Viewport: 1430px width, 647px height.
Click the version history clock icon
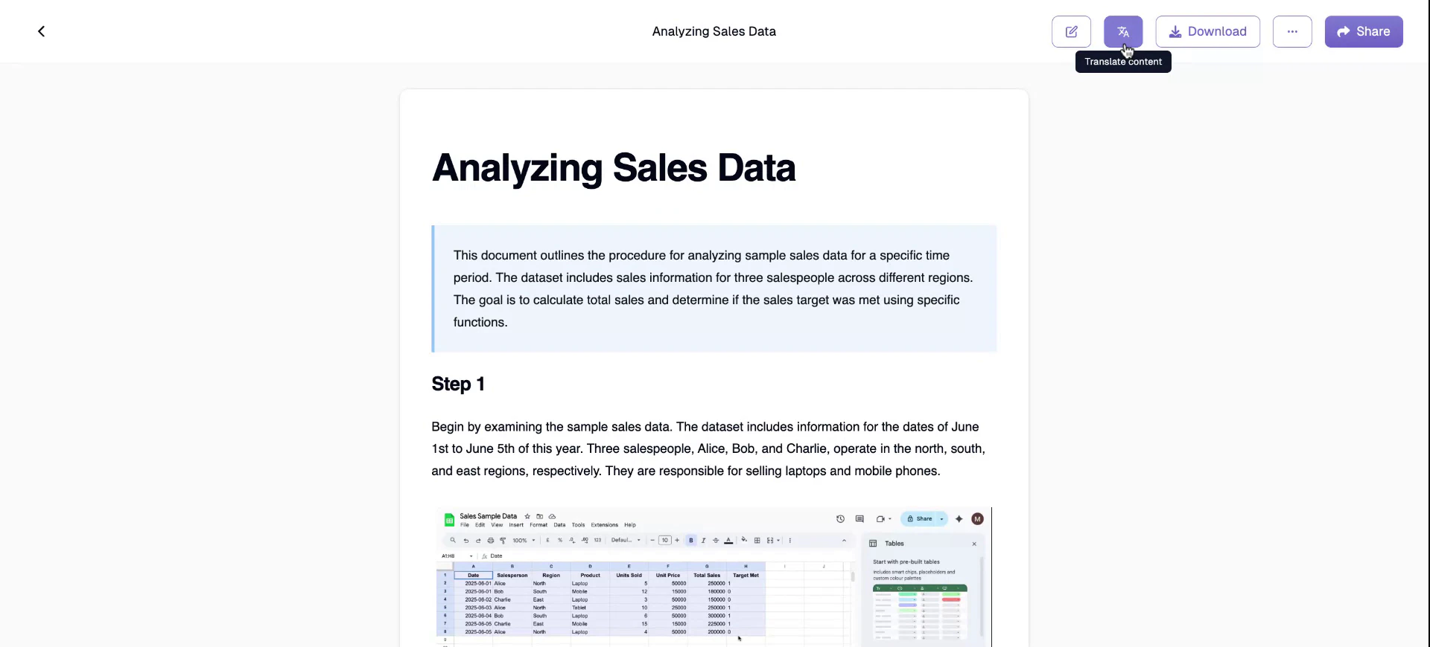pyautogui.click(x=839, y=518)
